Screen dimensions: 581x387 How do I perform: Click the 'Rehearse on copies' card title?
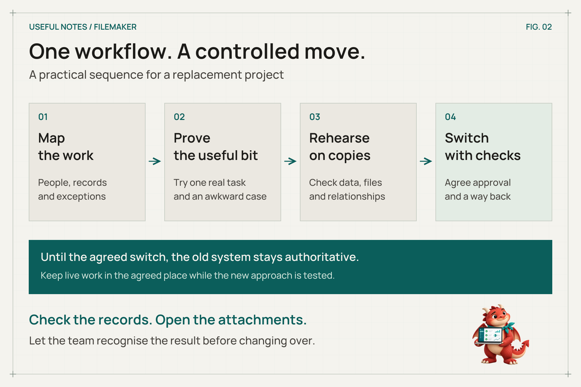click(340, 147)
